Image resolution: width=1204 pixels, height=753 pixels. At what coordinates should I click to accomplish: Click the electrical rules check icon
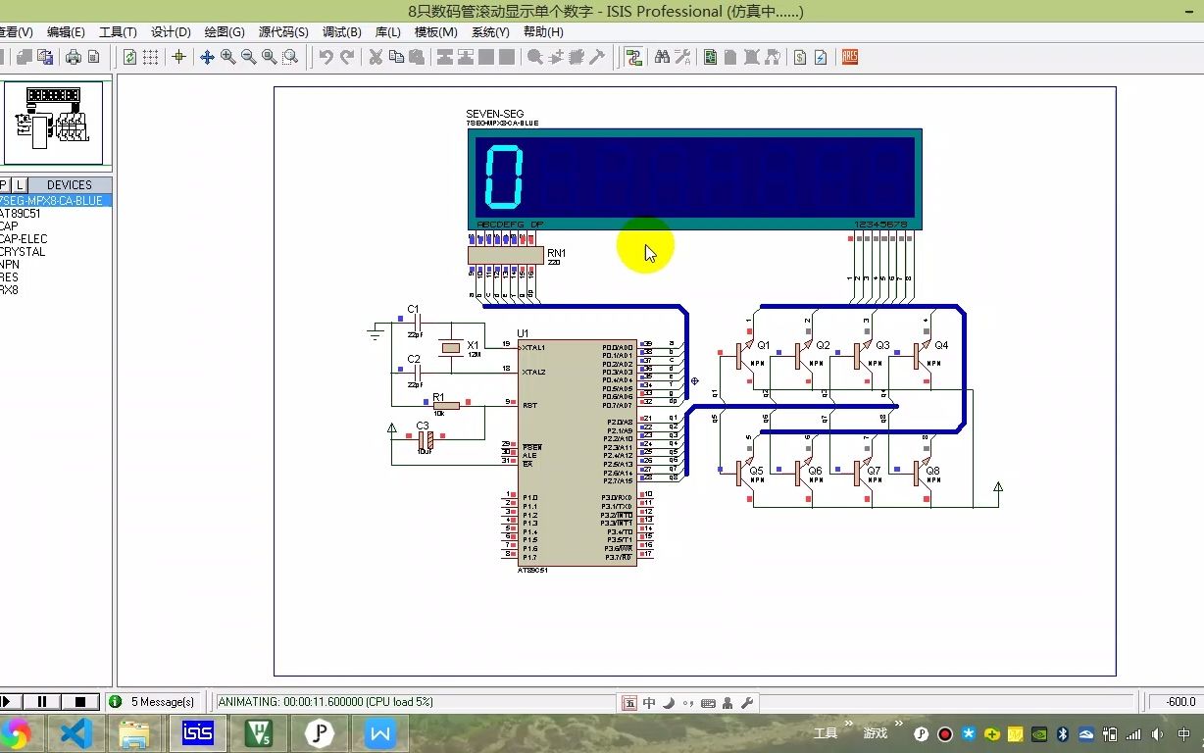(821, 57)
